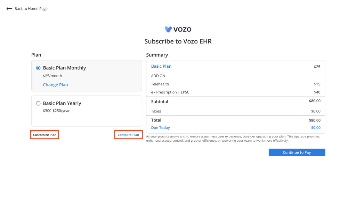356x200 pixels.
Task: Click the Vozo heart logo icon
Action: [x=168, y=29]
